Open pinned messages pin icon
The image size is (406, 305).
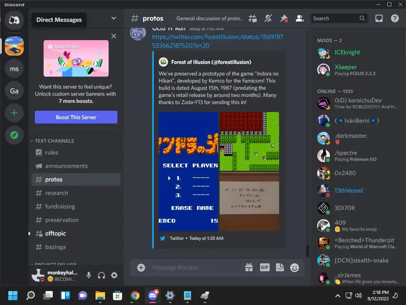click(284, 18)
